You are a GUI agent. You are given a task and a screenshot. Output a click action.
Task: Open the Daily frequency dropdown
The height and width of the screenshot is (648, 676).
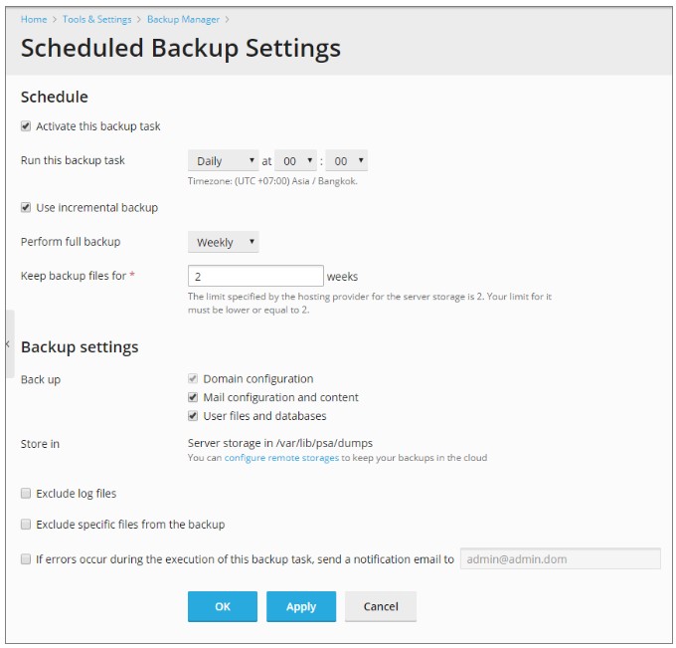point(224,160)
